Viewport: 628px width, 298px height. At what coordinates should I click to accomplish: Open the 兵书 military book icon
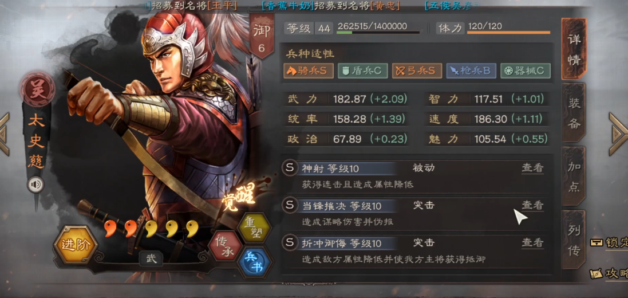(x=254, y=262)
